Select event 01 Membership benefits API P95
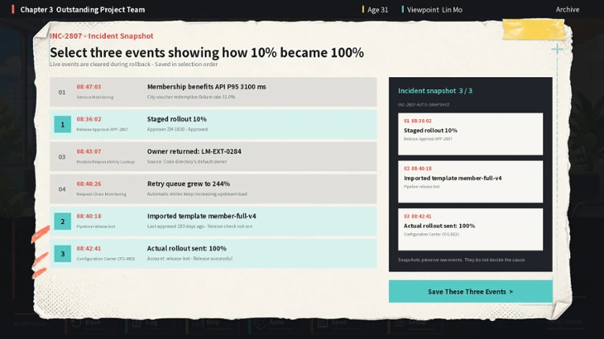 pyautogui.click(x=213, y=92)
